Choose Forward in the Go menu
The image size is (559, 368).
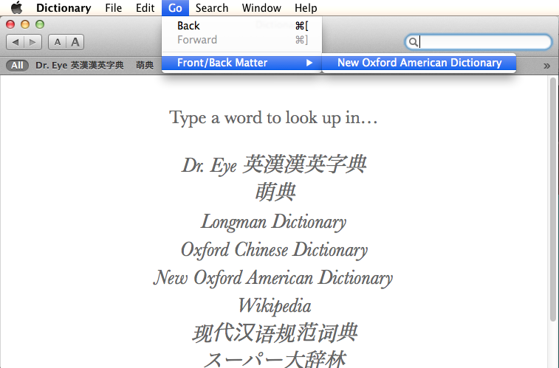241,40
